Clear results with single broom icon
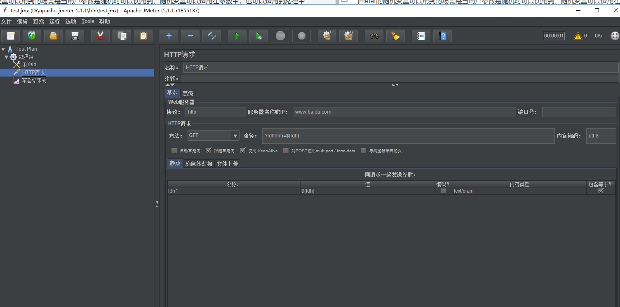 (x=327, y=36)
